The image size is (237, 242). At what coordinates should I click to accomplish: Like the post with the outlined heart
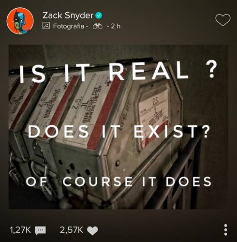223,20
